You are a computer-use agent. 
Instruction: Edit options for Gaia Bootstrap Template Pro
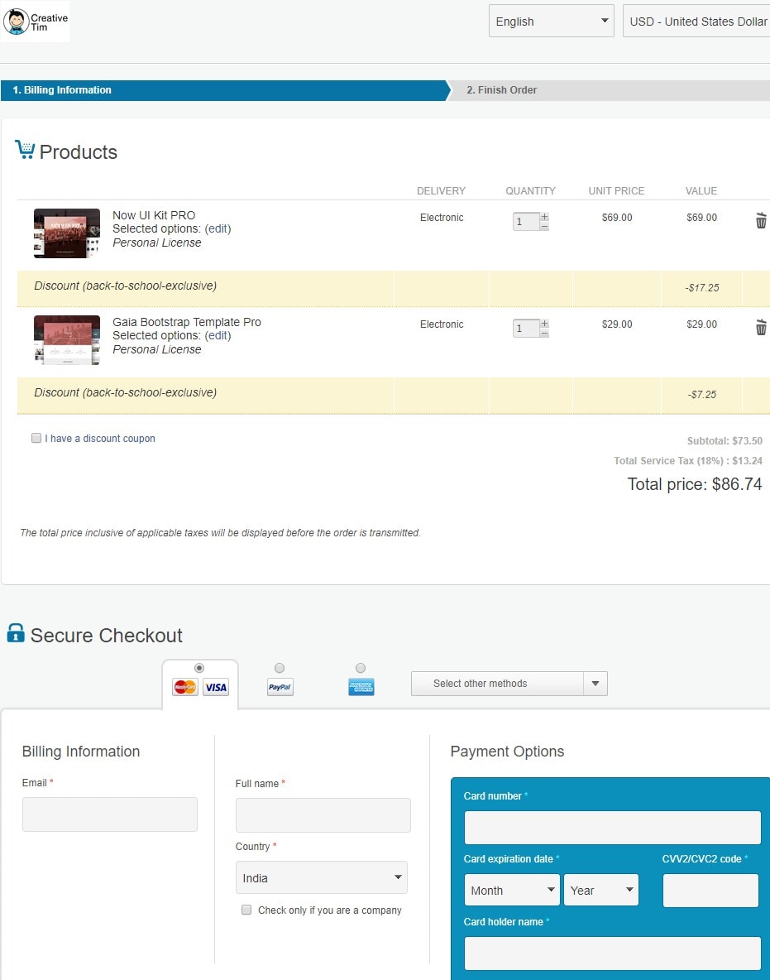tap(218, 335)
